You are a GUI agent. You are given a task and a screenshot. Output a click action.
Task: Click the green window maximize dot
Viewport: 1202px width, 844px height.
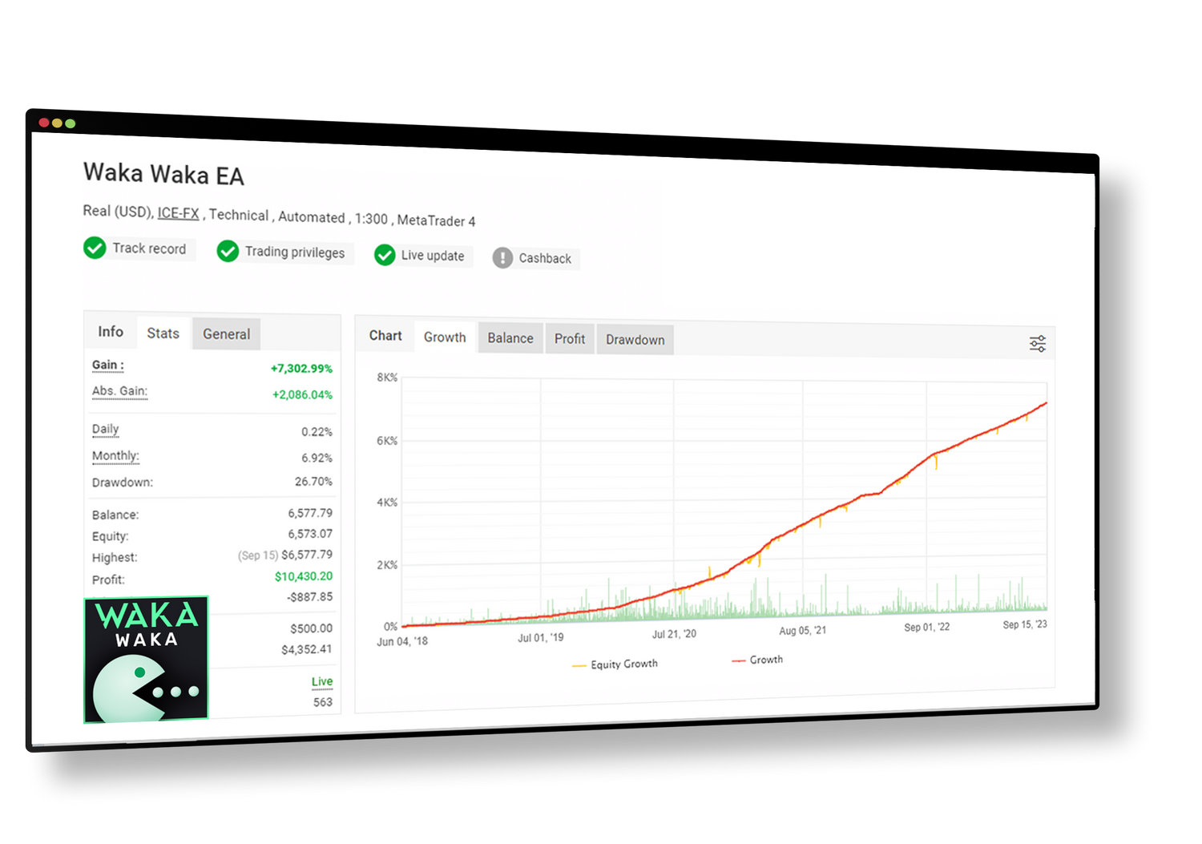[x=71, y=123]
